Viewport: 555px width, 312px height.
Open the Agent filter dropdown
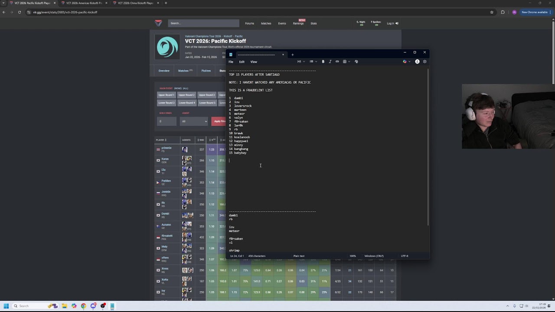click(194, 121)
